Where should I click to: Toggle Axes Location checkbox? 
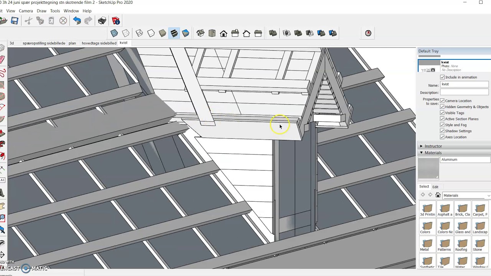(442, 137)
